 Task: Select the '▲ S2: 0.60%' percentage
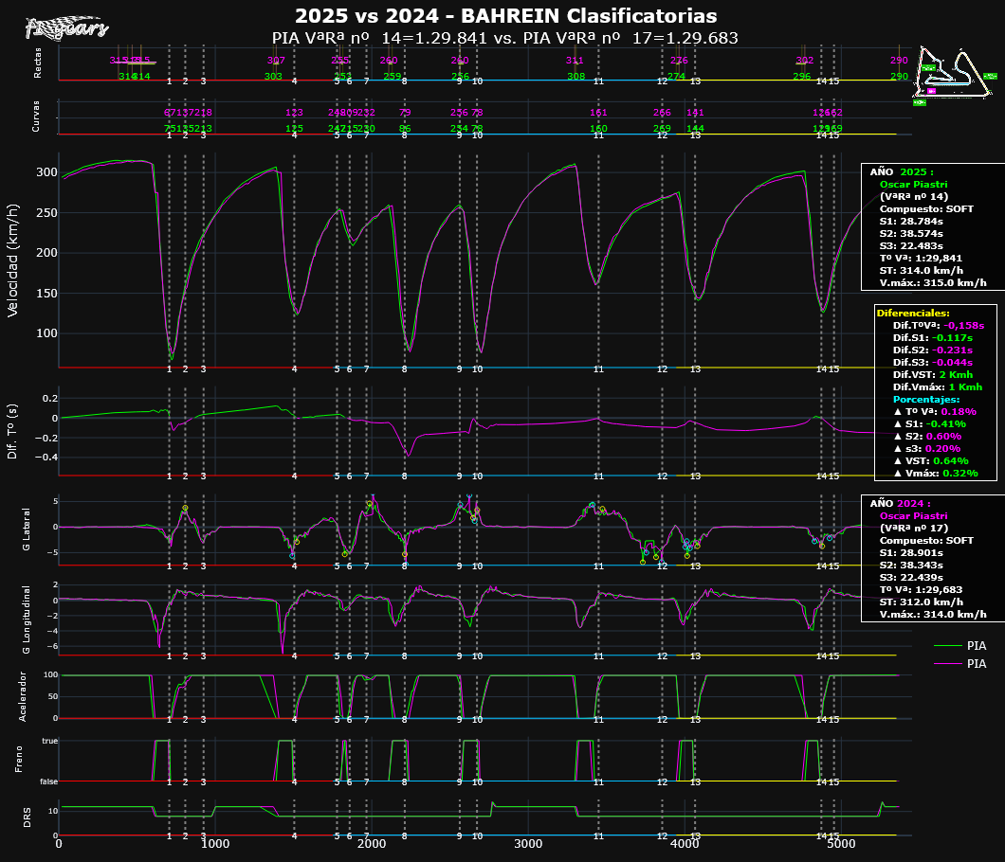tap(927, 436)
